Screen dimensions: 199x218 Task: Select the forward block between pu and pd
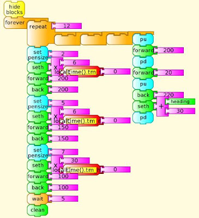[x=143, y=50]
